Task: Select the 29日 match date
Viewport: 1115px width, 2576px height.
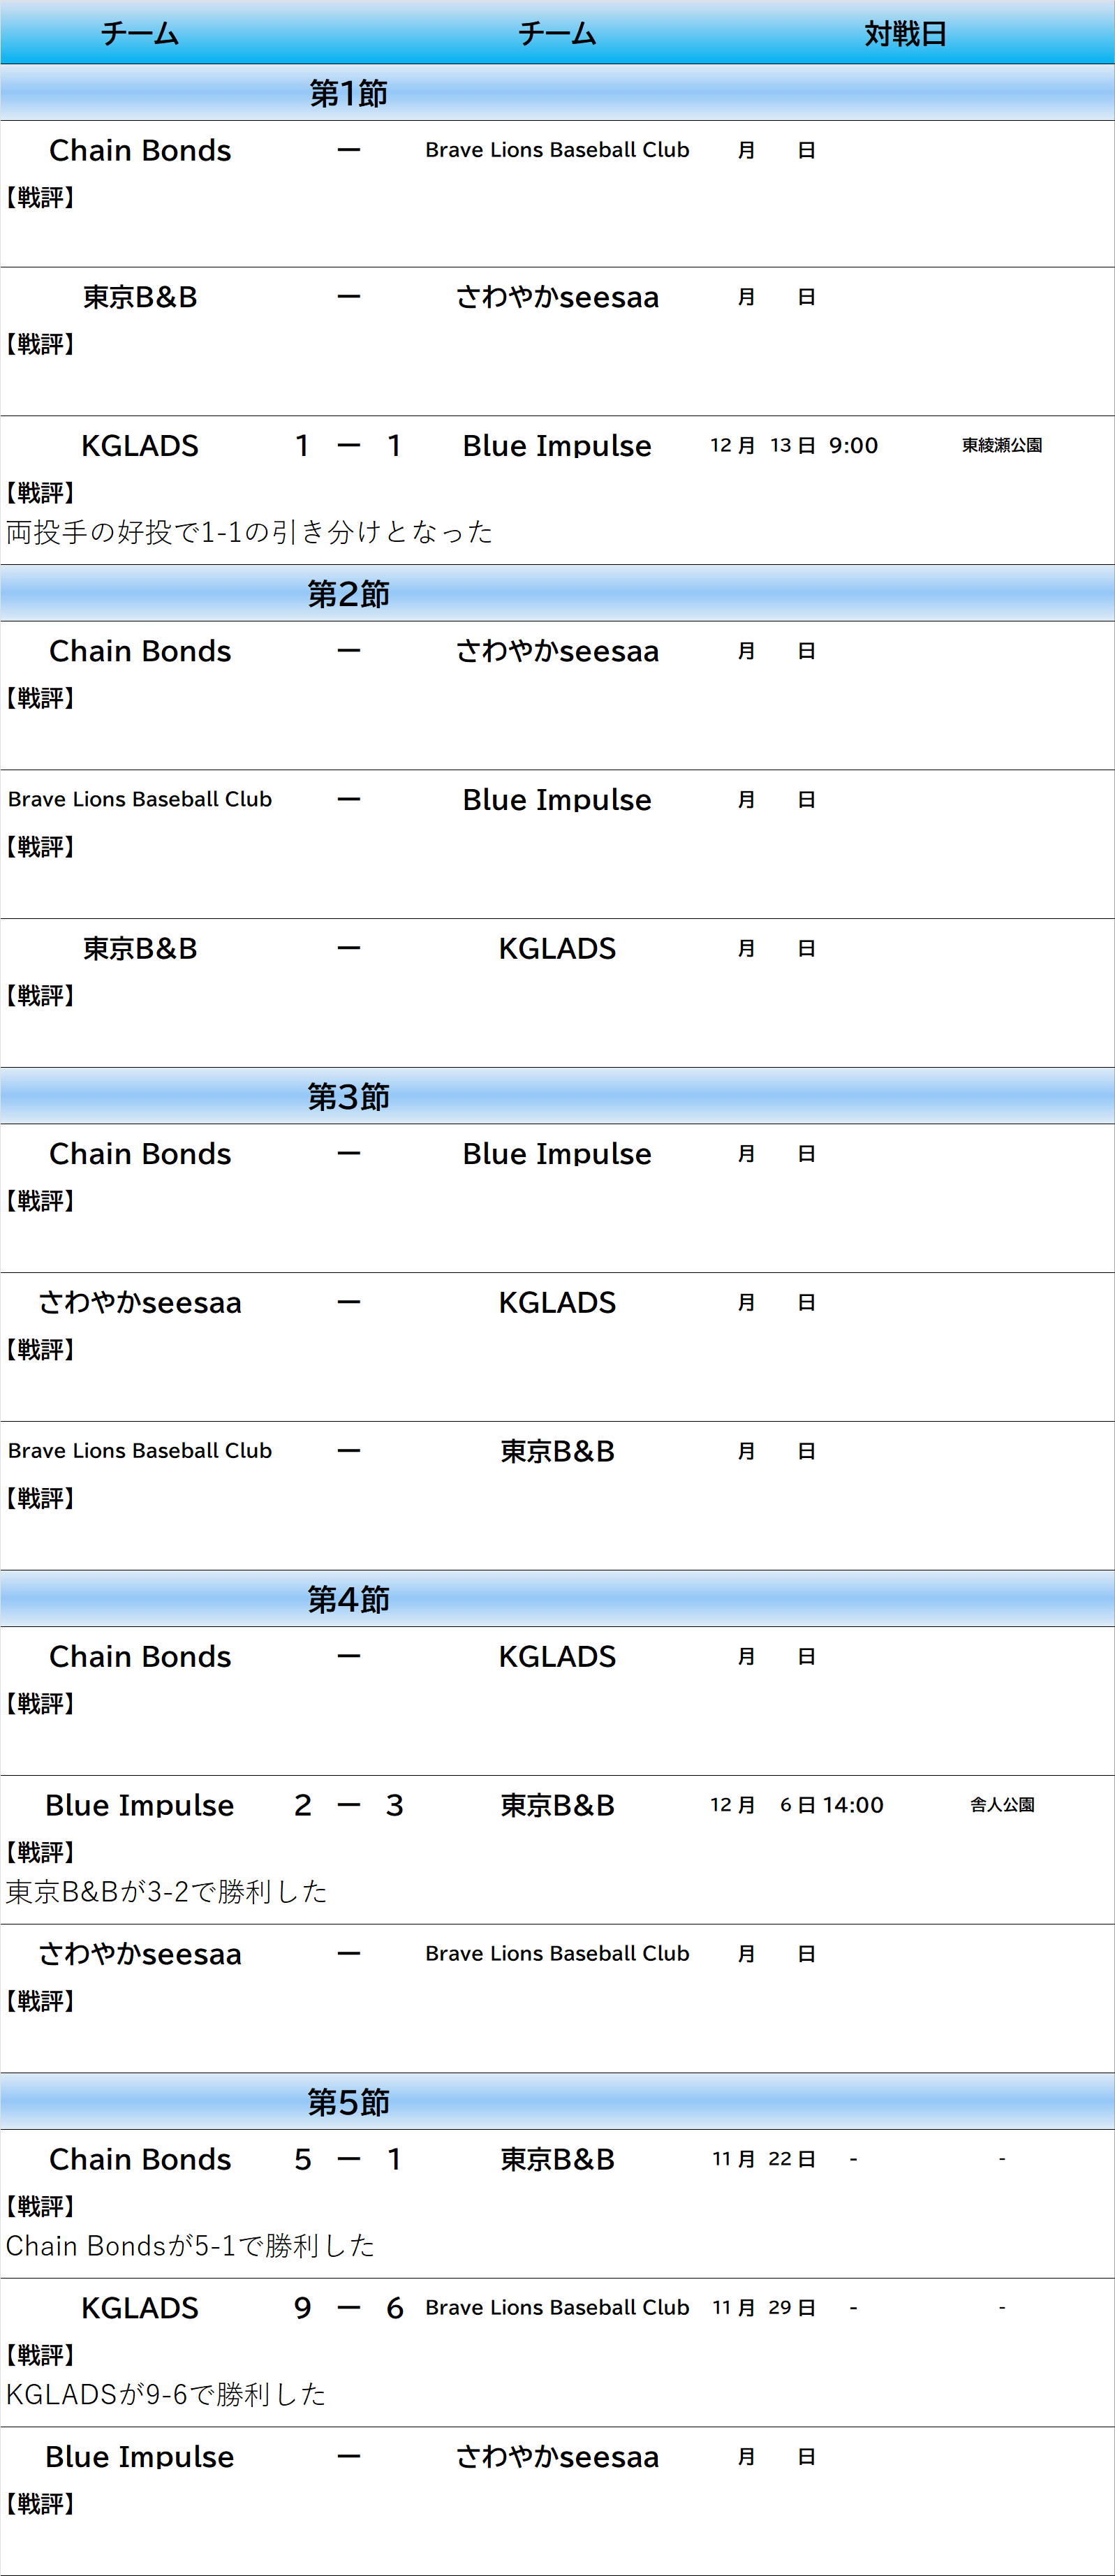Action: coord(791,2308)
